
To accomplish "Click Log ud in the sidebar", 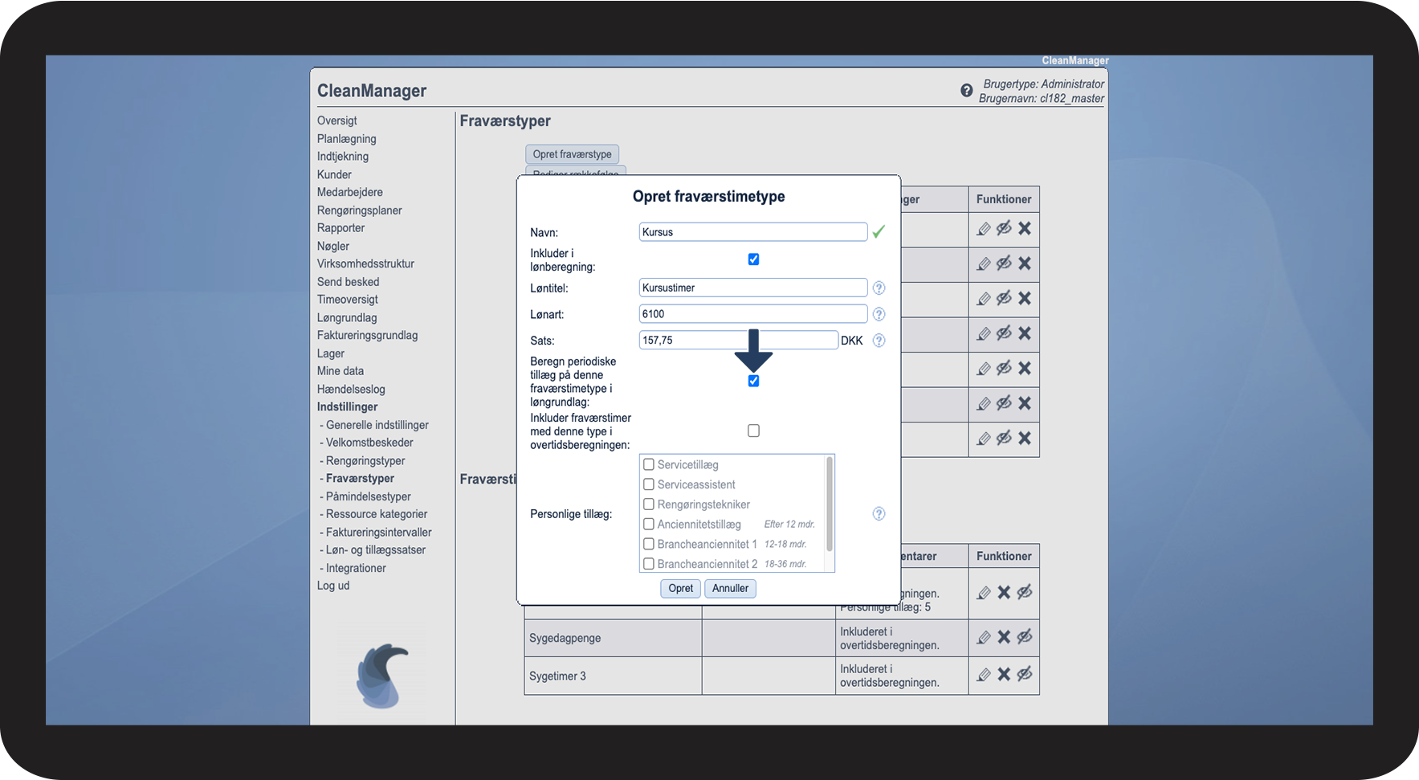I will [x=333, y=586].
